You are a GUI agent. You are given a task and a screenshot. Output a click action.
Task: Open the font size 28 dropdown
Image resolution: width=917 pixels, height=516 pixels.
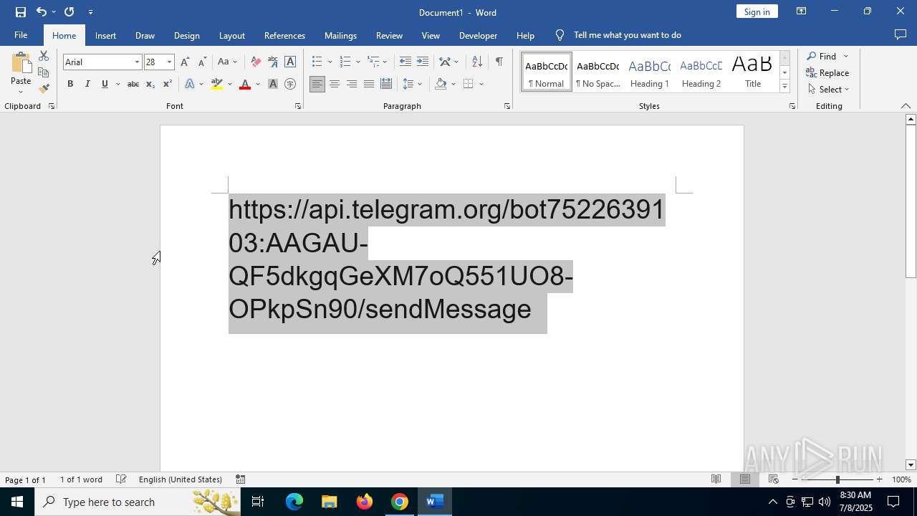click(169, 62)
